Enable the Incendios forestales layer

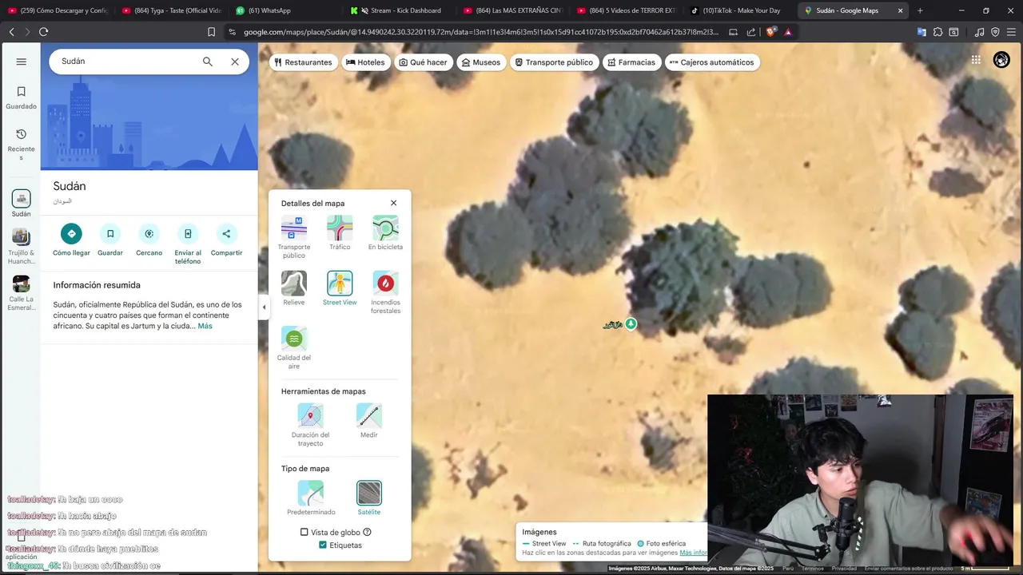[385, 292]
